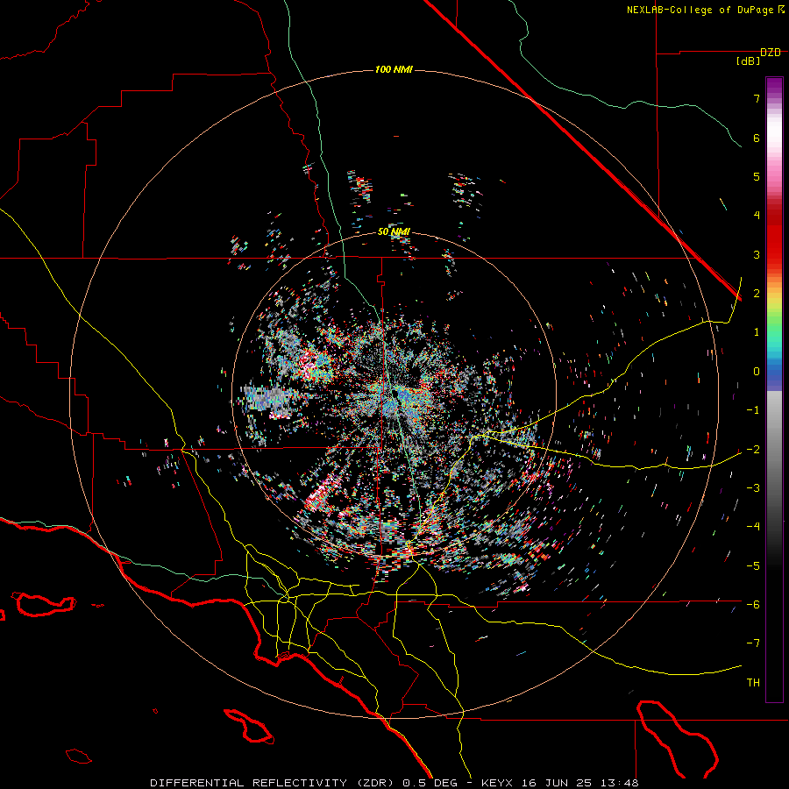Click the scale value -2

[753, 450]
